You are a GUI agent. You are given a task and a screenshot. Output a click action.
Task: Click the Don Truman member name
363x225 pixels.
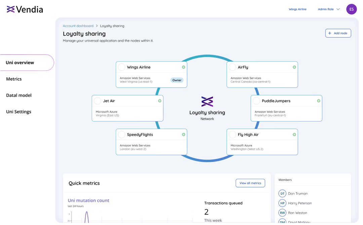pos(298,193)
